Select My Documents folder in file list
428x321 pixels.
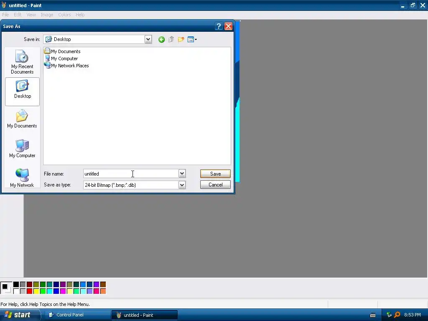(62, 51)
